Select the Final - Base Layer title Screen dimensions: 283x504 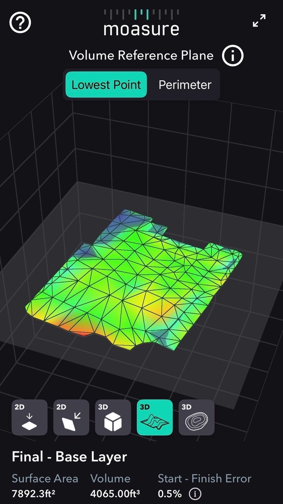pos(69,457)
